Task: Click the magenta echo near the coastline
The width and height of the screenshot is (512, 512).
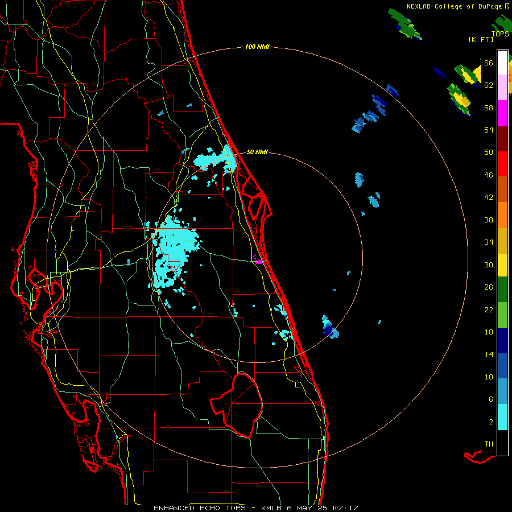Action: (x=258, y=260)
